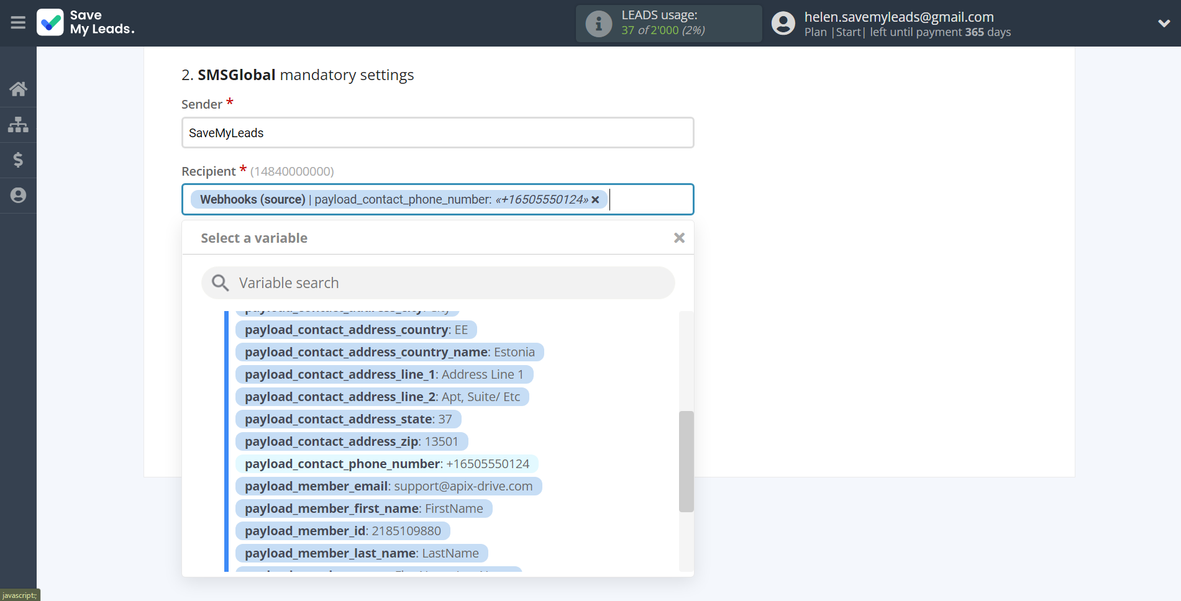Click the LEADS usage info icon
This screenshot has height=601, width=1181.
point(599,24)
